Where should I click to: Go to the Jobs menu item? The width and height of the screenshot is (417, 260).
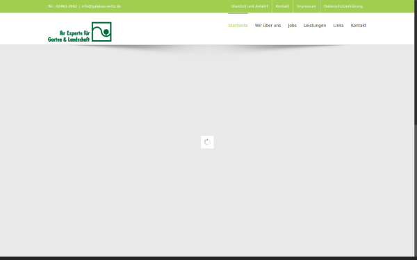pos(292,26)
